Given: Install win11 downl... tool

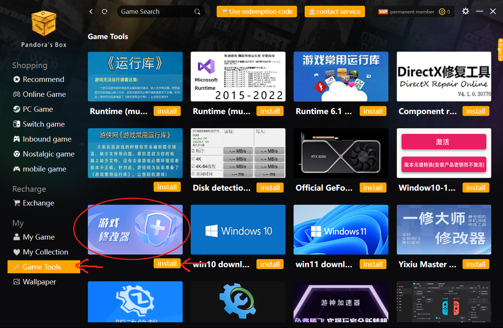Looking at the screenshot, I should point(373,264).
